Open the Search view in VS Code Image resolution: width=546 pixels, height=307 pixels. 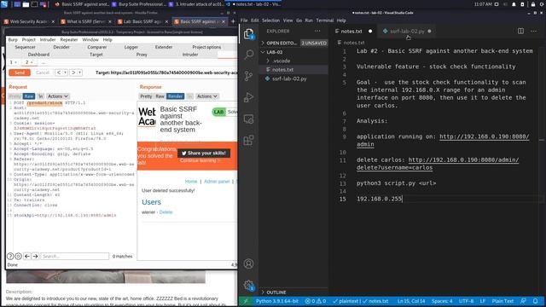(248, 55)
